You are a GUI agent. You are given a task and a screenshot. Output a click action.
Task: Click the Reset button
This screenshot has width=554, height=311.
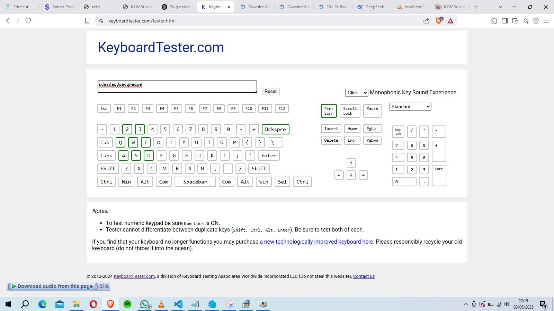[270, 92]
